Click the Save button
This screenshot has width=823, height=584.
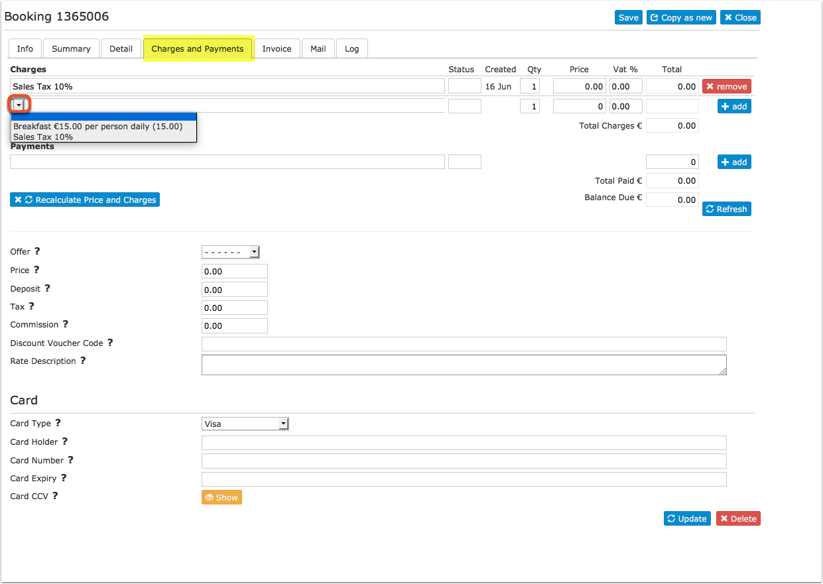(x=628, y=18)
